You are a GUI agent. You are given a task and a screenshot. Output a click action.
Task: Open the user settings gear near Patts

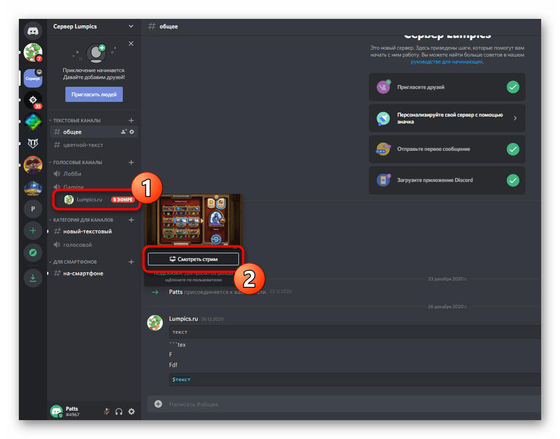[x=131, y=412]
